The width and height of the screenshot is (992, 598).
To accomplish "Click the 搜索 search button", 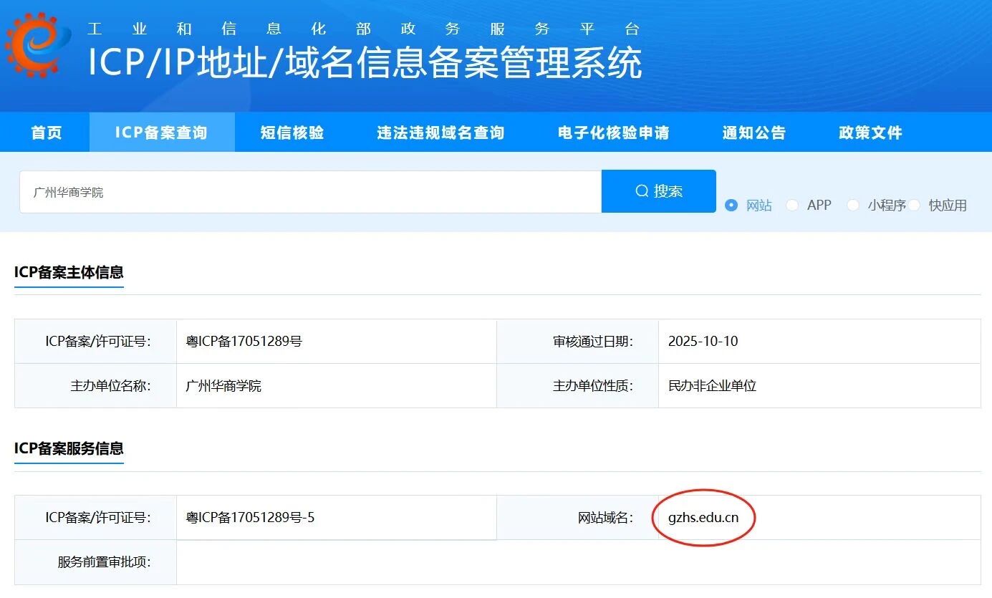I will [x=658, y=191].
